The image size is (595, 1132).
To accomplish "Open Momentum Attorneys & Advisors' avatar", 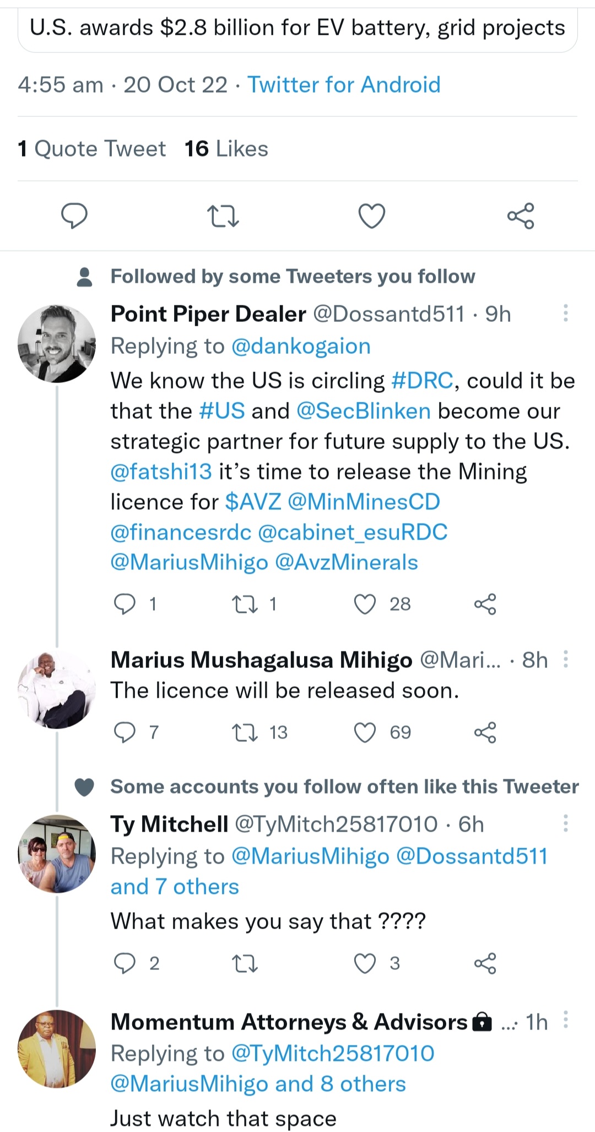I will 56,1048.
